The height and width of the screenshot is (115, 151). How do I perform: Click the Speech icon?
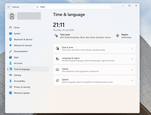(57, 80)
